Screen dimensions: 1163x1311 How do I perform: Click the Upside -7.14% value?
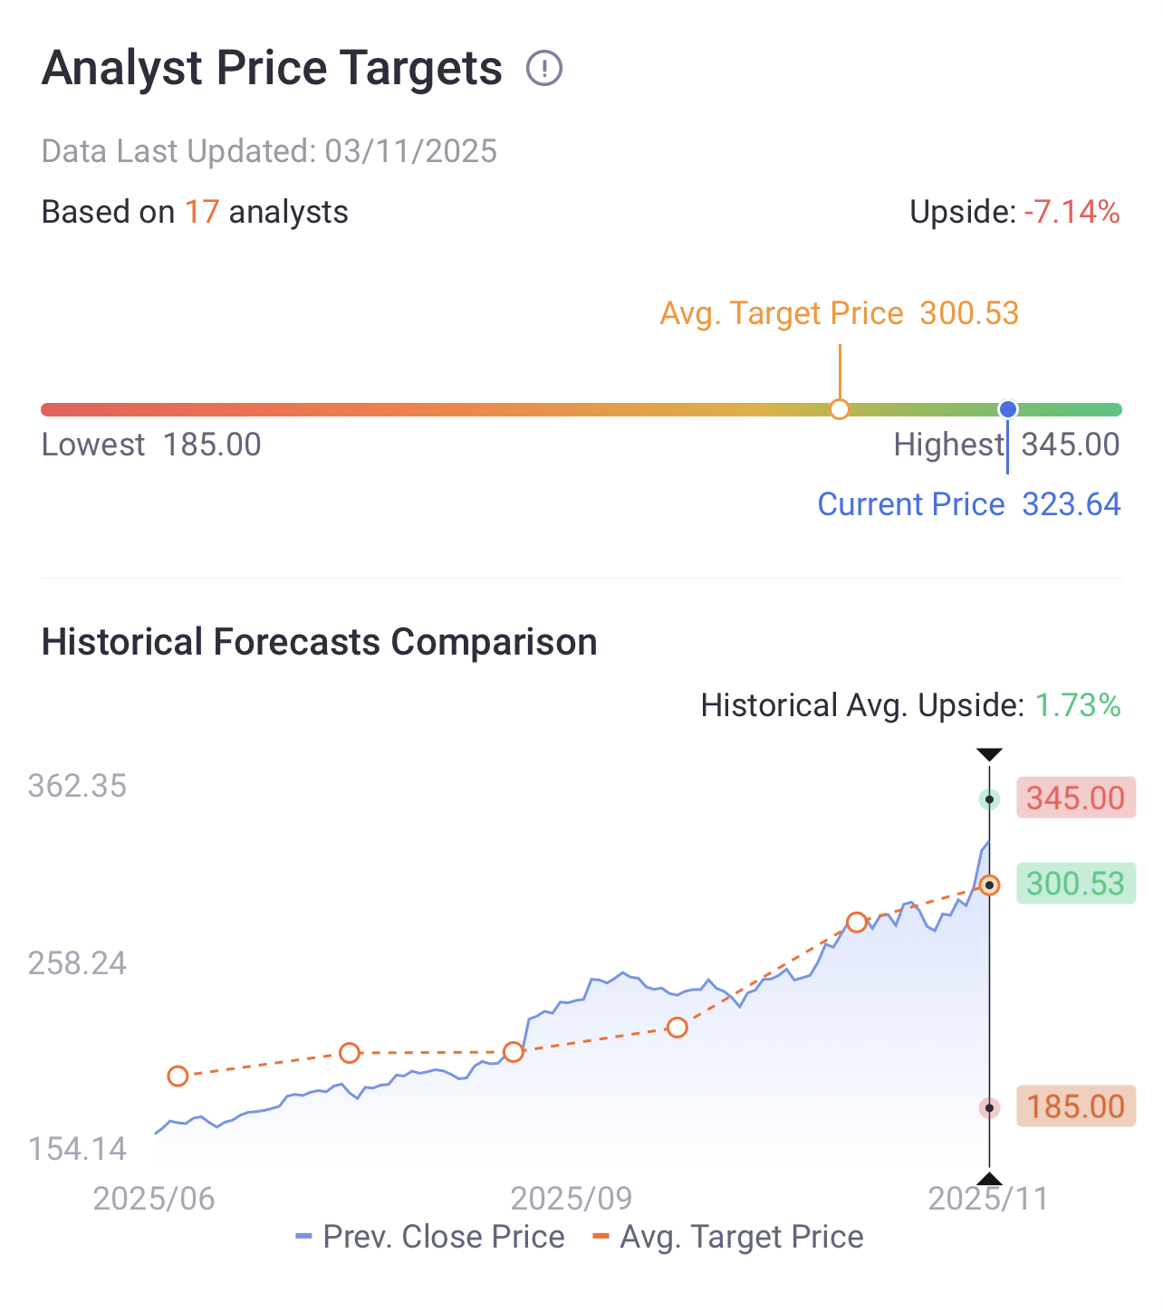[x=1072, y=212]
